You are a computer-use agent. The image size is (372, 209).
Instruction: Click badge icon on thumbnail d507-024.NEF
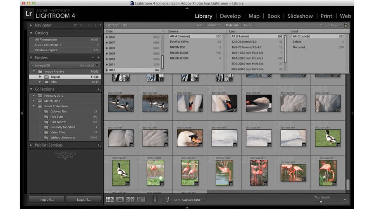(x=131, y=110)
